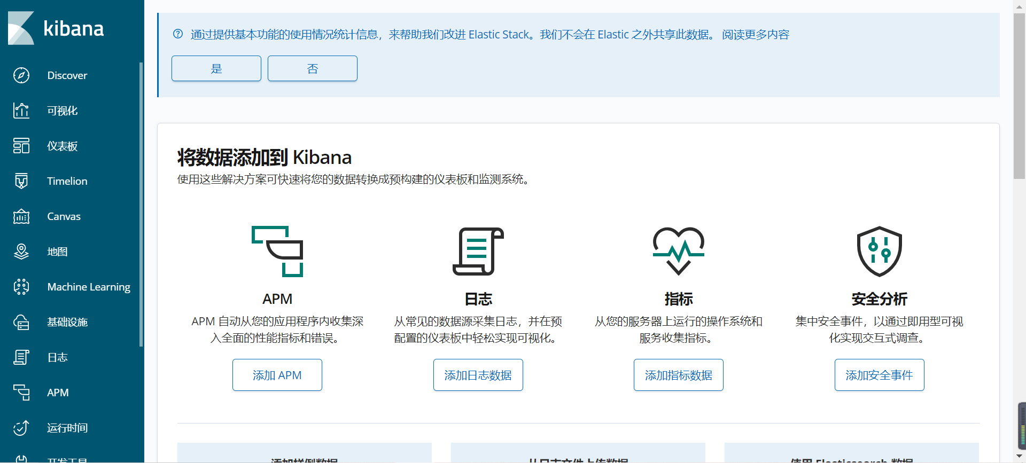Open the 阅读更多内容 link
The width and height of the screenshot is (1026, 463).
pos(756,35)
